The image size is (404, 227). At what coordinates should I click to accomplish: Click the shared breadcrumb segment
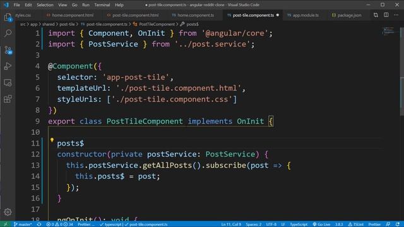tap(49, 24)
